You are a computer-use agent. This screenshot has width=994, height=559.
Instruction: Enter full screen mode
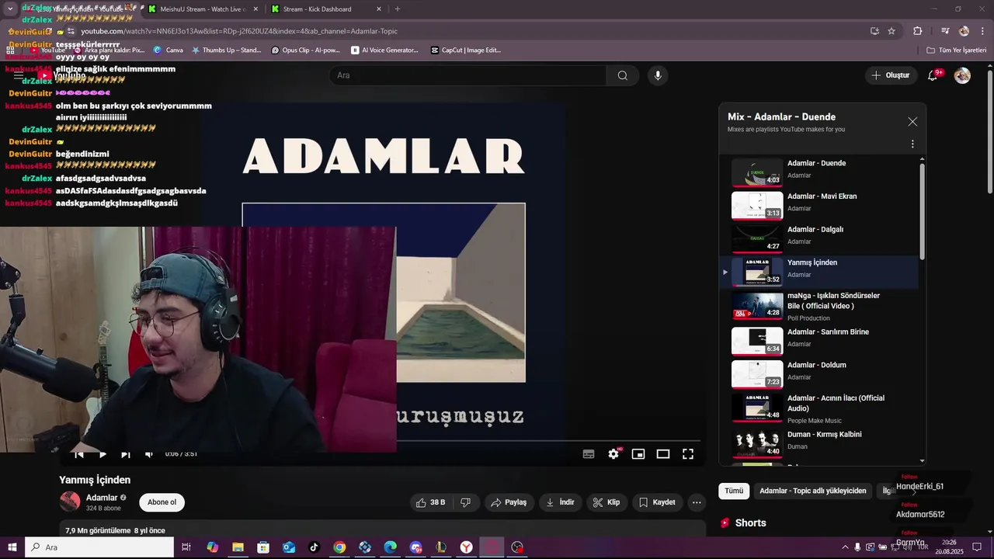[688, 454]
